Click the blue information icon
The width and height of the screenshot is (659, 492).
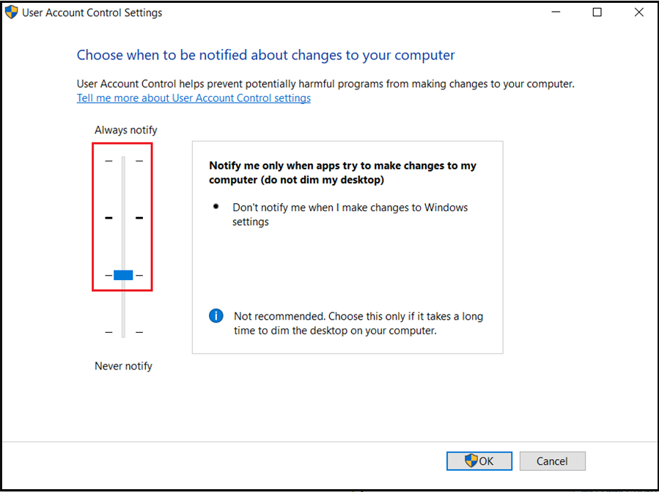216,316
